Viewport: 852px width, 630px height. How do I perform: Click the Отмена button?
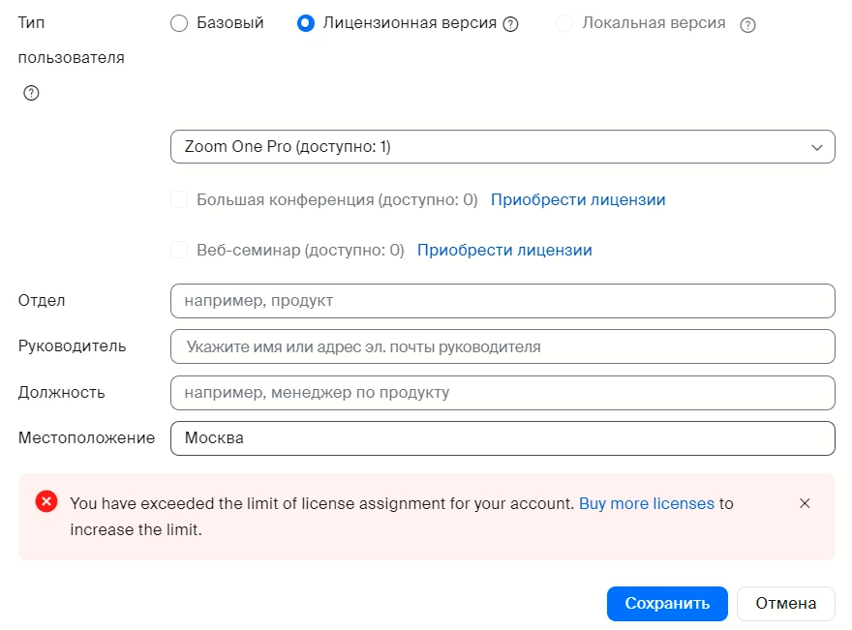[x=786, y=604]
